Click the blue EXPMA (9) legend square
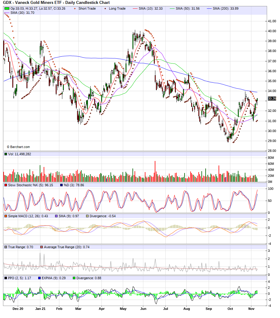This screenshot has width=280, height=318. click(x=39, y=278)
